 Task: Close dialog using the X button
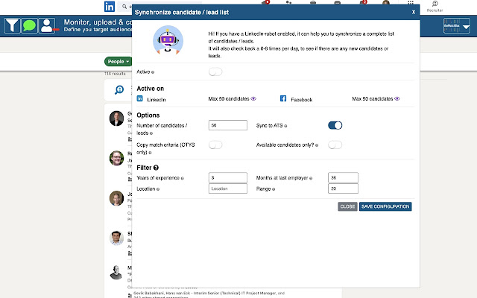pyautogui.click(x=414, y=12)
